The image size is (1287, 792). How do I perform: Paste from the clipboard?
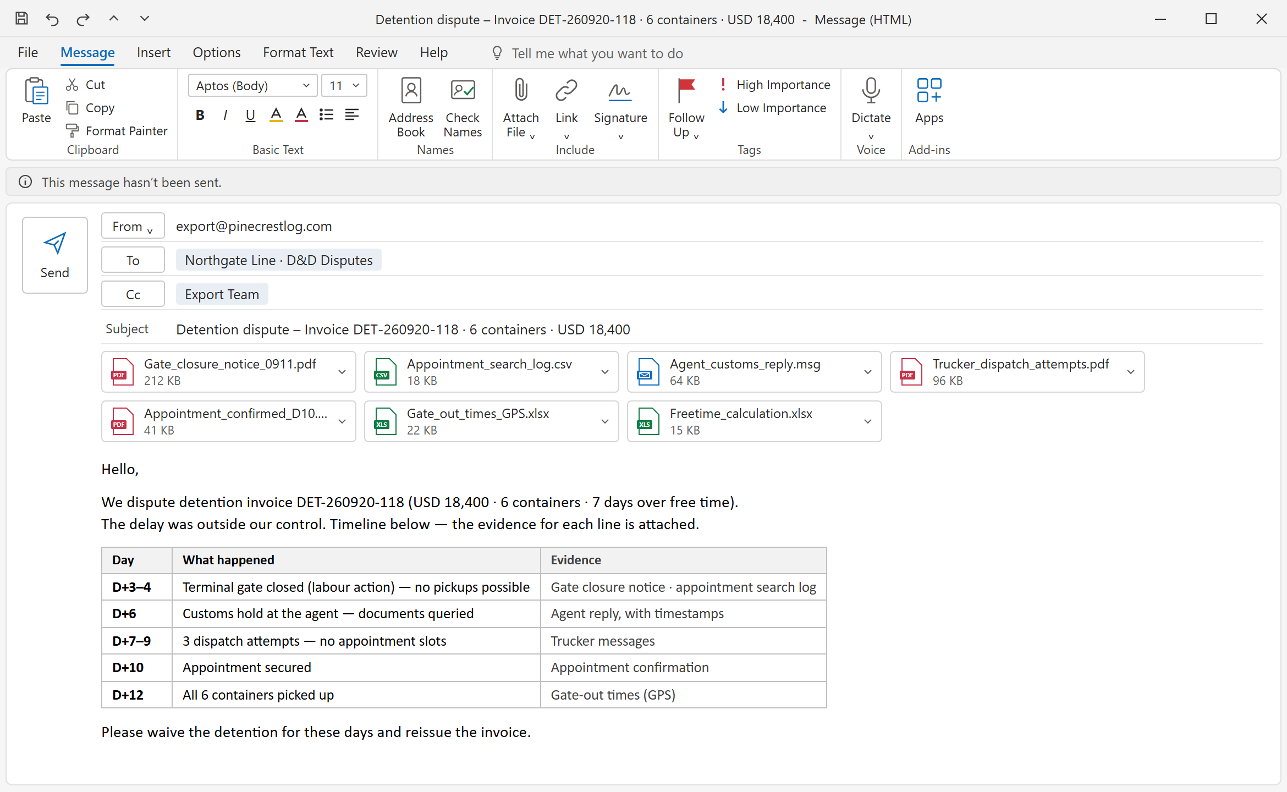(36, 100)
